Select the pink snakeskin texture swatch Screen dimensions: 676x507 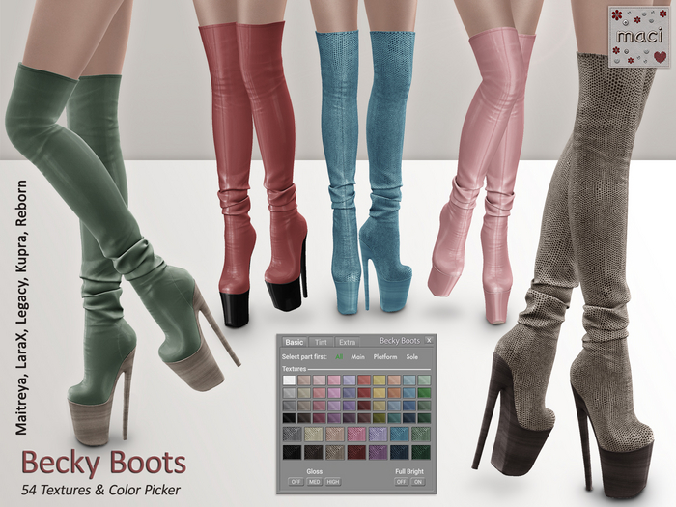click(x=356, y=435)
